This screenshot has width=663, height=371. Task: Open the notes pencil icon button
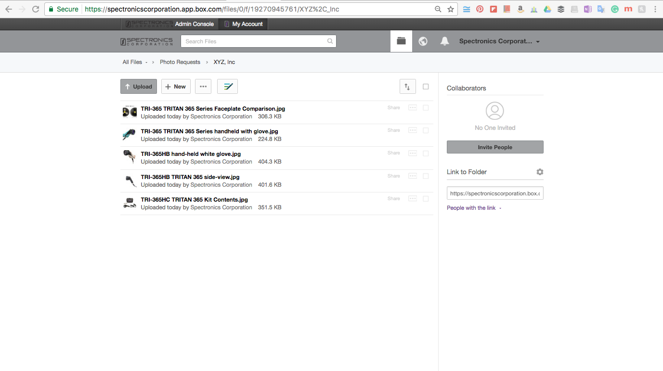click(227, 87)
